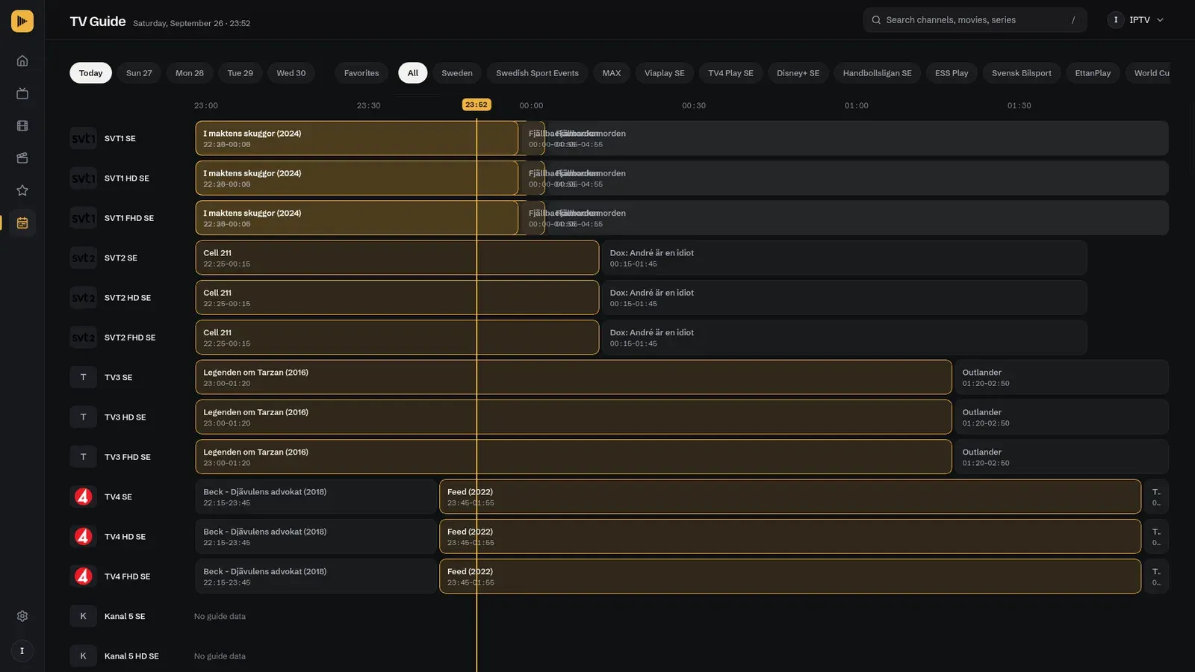1195x672 pixels.
Task: Filter channels by EttanPlay
Action: pos(1093,73)
